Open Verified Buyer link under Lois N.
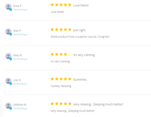Viewport: 151px width, 117px height. 20,84
